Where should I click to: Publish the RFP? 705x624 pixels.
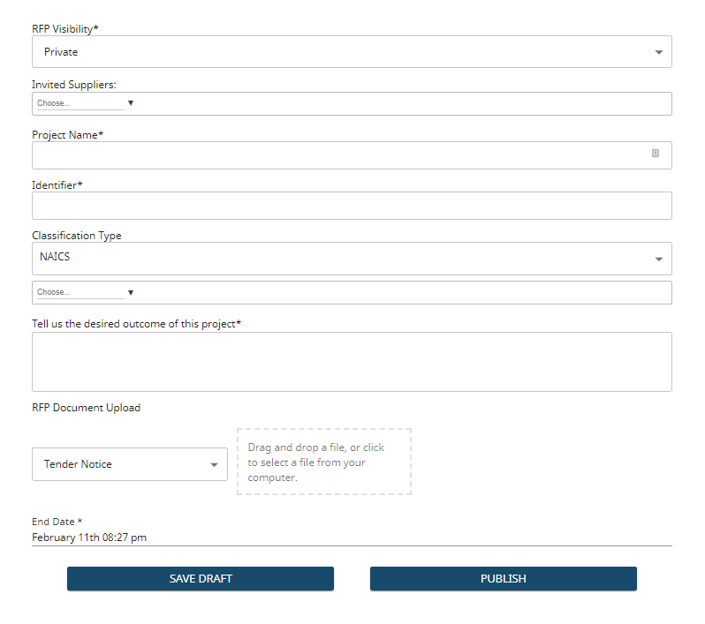click(503, 579)
